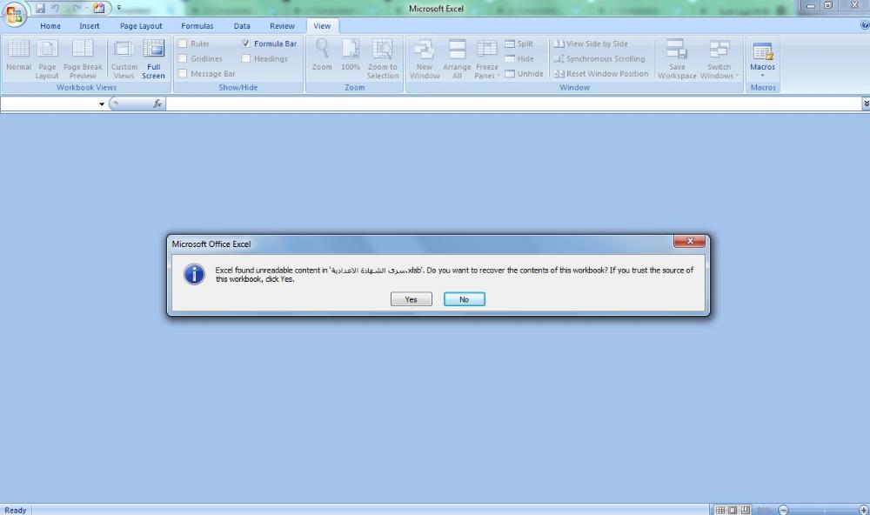Switch to Page Layout view
The image size is (870, 515).
click(x=47, y=59)
